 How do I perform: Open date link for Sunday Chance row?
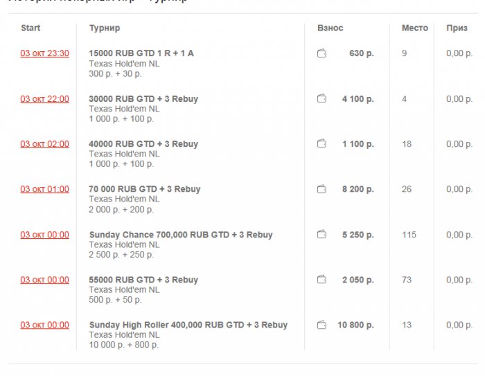coord(45,235)
